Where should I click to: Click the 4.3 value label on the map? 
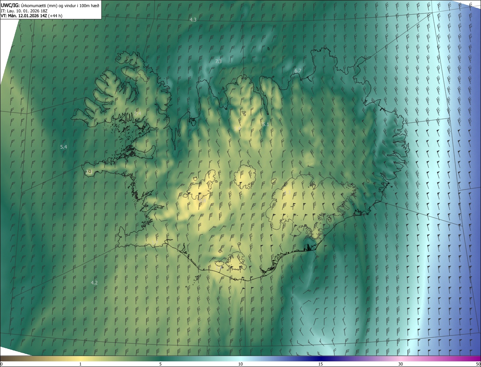[x=193, y=20]
